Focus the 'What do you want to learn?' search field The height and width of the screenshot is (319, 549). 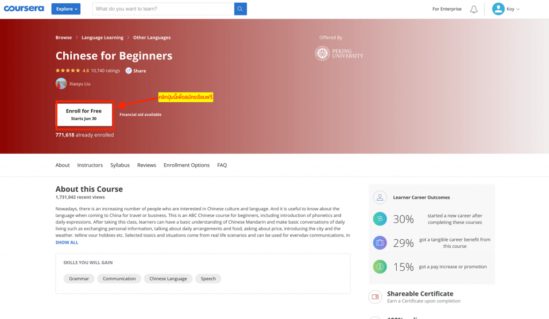click(163, 9)
